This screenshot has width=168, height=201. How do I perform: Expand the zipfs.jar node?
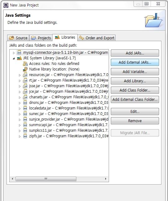click(x=20, y=136)
